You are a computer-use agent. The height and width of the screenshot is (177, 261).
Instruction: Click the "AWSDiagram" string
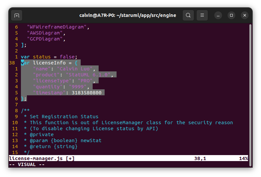coord(45,33)
